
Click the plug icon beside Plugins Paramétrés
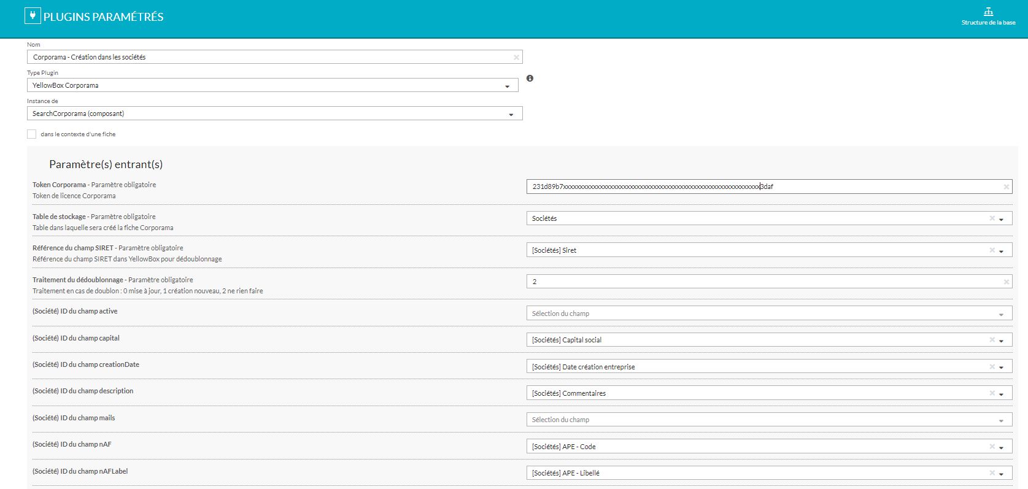click(x=32, y=16)
